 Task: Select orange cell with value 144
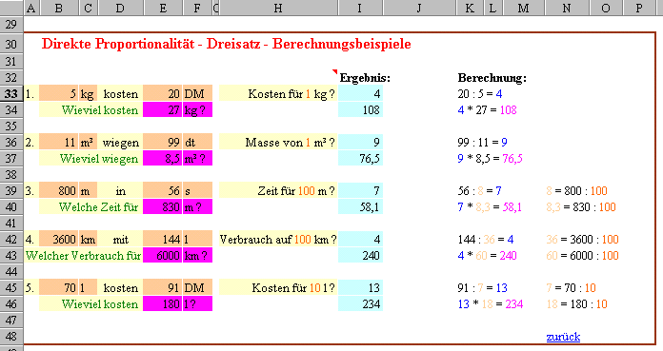163,240
